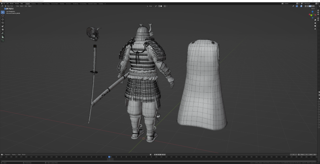320x164 pixels.
Task: Open the Geometry Nodes workspace tab
Action: [x=92, y=4]
